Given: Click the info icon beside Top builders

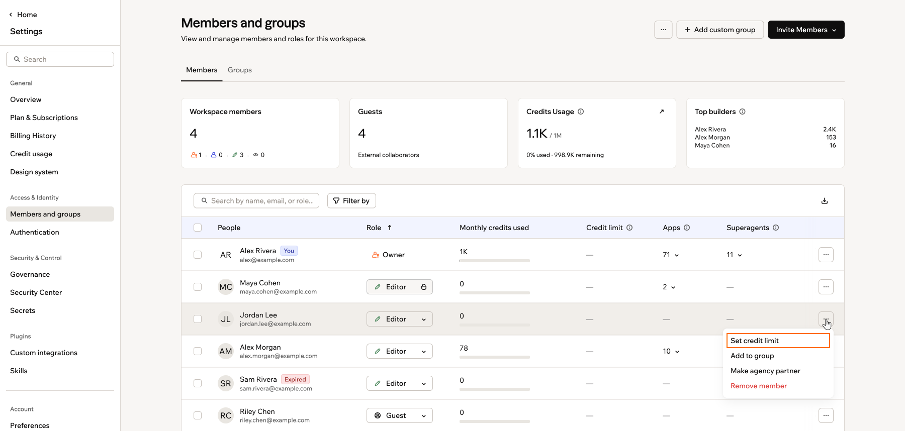Looking at the screenshot, I should pyautogui.click(x=743, y=112).
